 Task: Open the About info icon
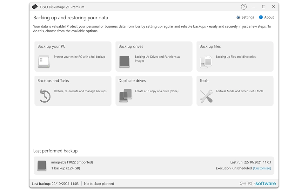[260, 17]
